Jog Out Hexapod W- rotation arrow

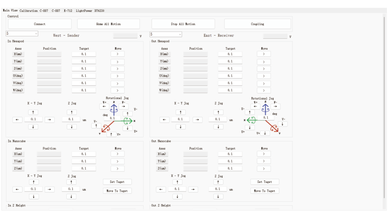click(x=276, y=107)
